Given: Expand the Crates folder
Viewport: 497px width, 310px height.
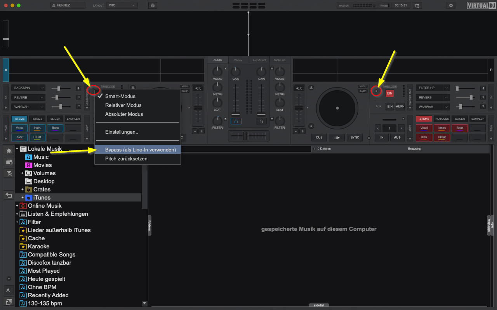Looking at the screenshot, I should click(x=23, y=189).
